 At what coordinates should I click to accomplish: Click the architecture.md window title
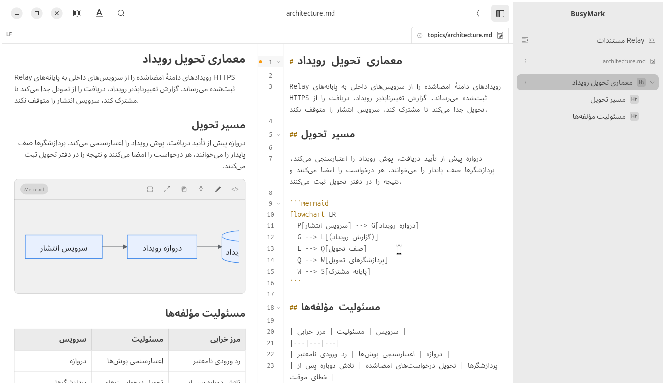tap(311, 13)
